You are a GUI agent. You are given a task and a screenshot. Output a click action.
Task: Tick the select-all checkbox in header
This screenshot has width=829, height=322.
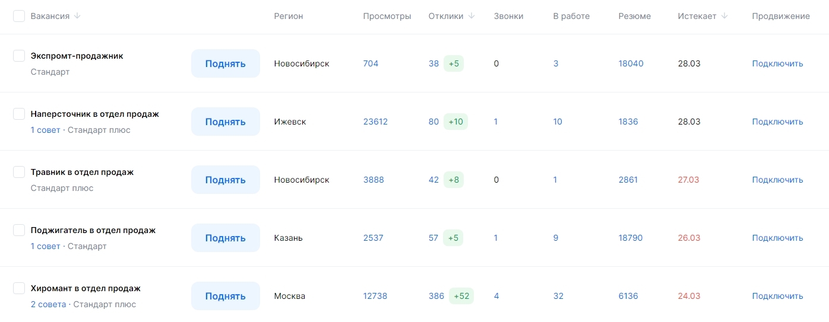[19, 16]
